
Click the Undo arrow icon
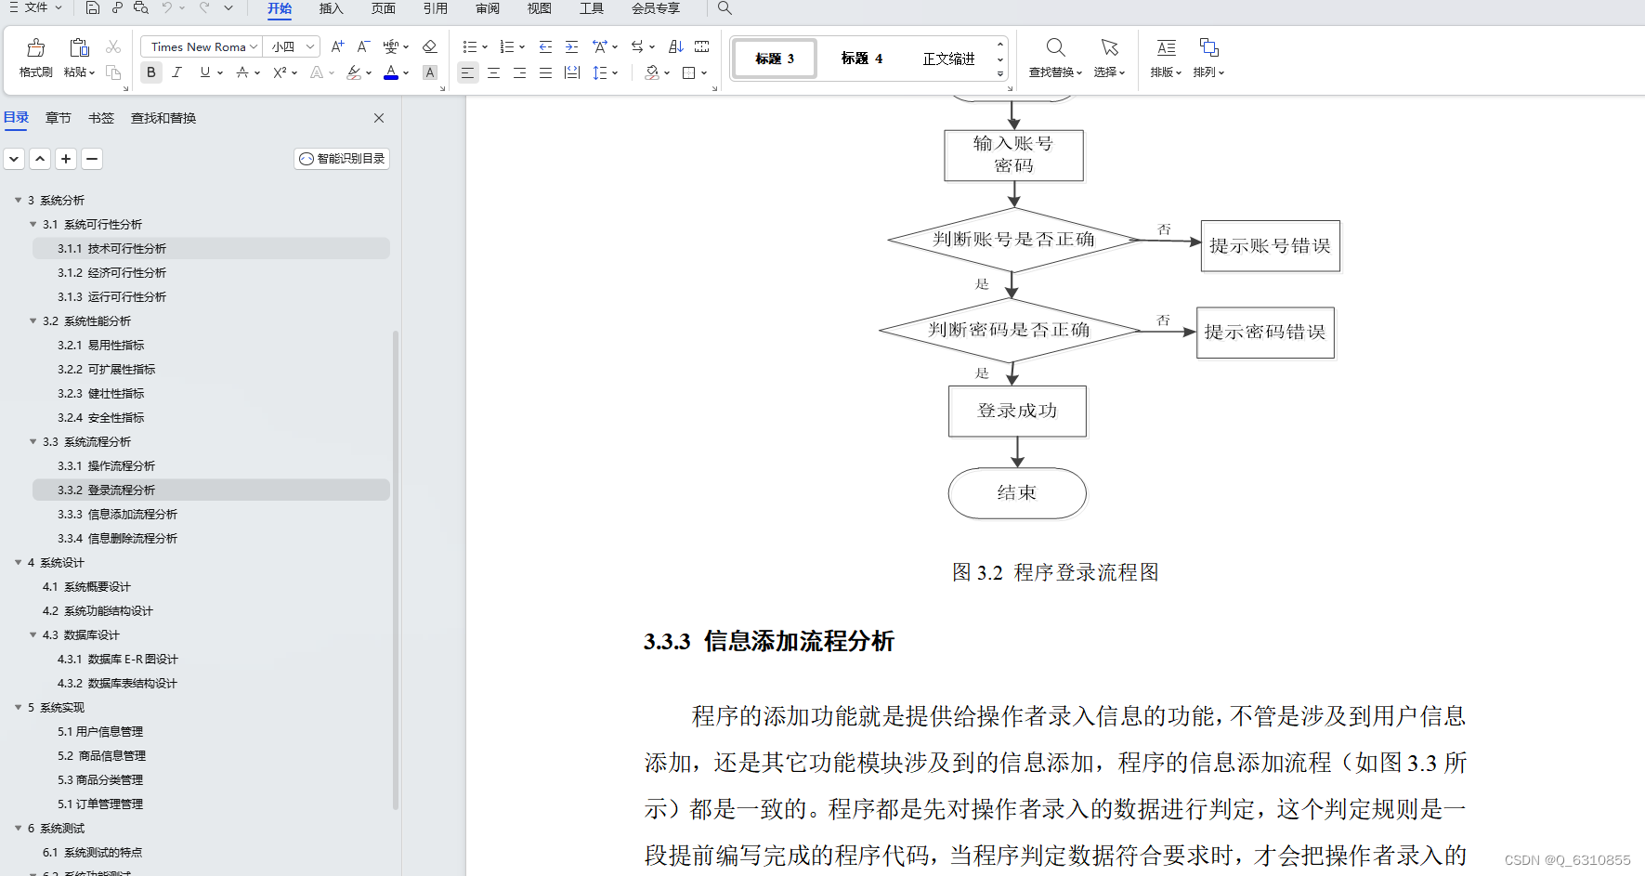click(x=167, y=7)
